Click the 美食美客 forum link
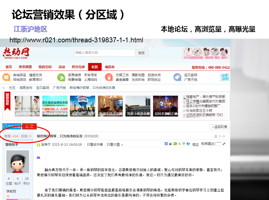The height and width of the screenshot is (200, 269). (122, 80)
